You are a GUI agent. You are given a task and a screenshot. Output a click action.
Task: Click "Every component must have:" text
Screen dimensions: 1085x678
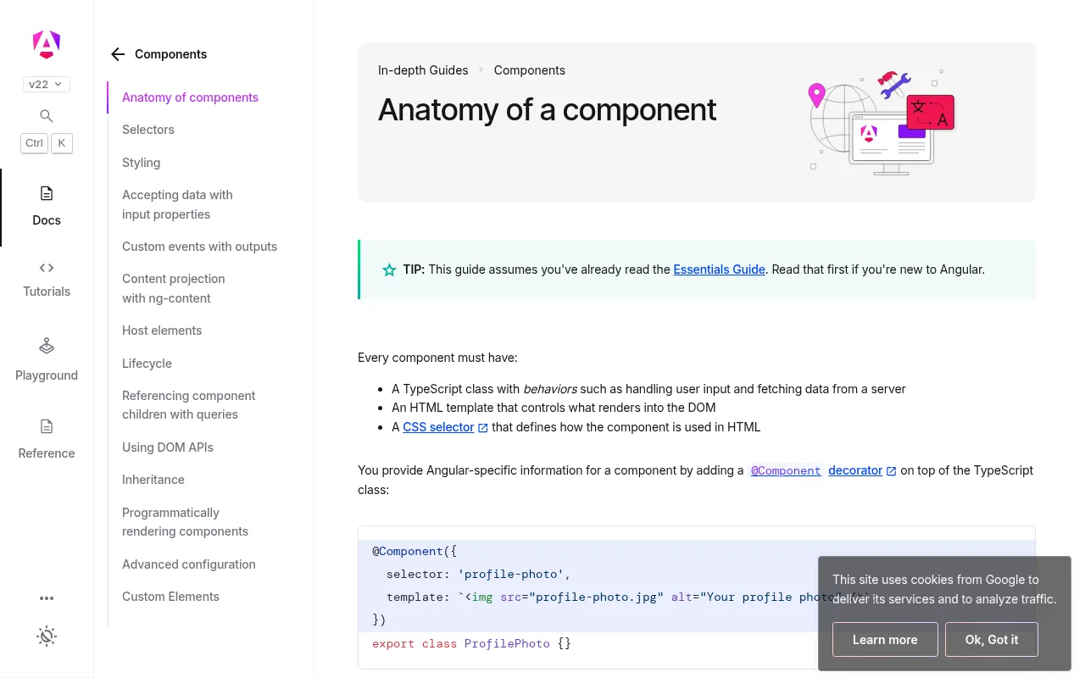click(x=437, y=358)
